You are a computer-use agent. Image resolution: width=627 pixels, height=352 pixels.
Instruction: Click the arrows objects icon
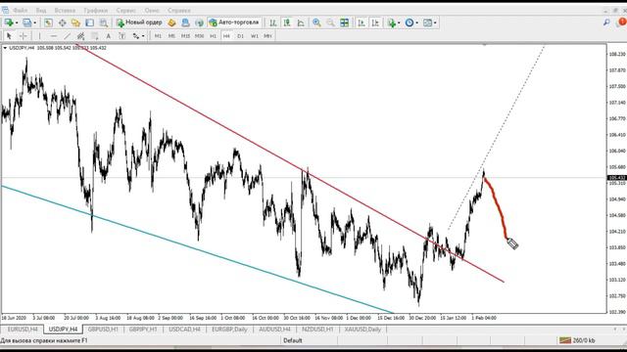(x=136, y=36)
